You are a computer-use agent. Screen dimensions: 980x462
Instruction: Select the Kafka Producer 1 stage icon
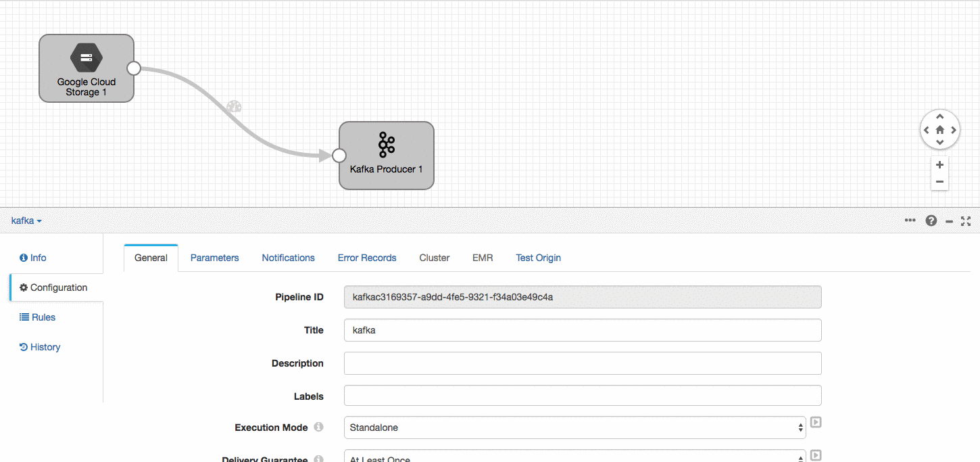(x=387, y=145)
